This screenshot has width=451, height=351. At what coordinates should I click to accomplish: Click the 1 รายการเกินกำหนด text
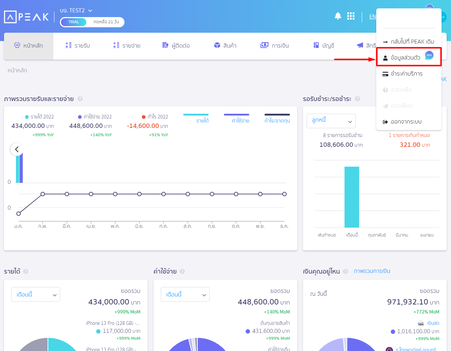click(x=409, y=135)
